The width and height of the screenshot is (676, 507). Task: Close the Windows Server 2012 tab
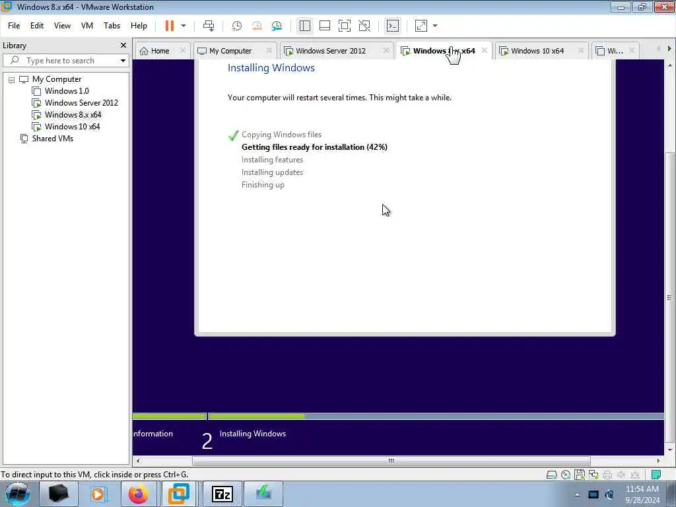coord(386,50)
